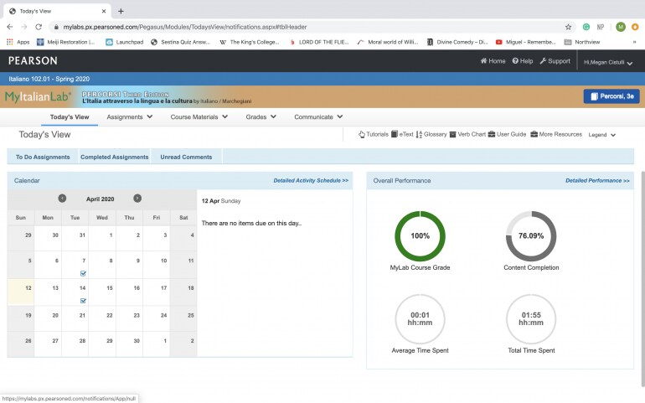
Task: Advance calendar to next month
Action: [137, 199]
